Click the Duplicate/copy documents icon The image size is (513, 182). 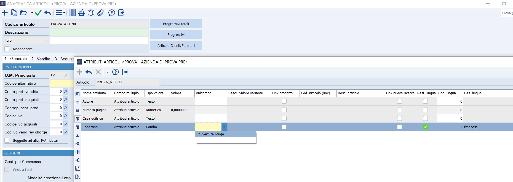14,13
